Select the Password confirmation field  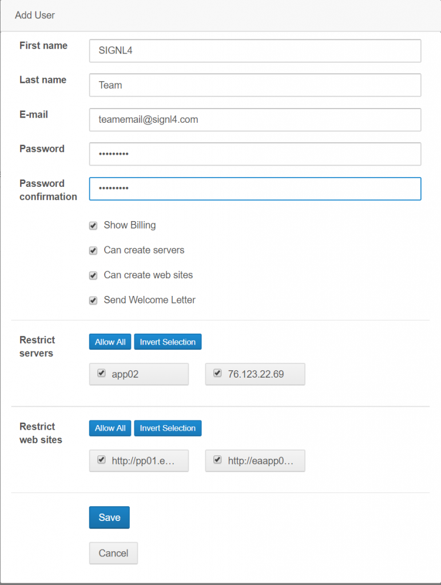pyautogui.click(x=255, y=189)
